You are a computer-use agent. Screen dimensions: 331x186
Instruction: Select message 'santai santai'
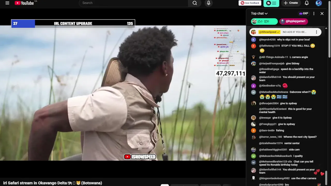coord(292,143)
